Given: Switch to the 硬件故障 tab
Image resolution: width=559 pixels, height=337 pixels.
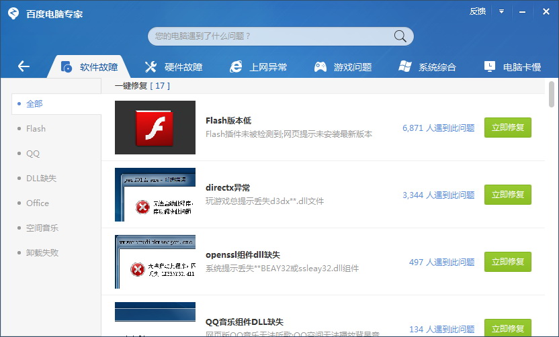Looking at the screenshot, I should [x=174, y=67].
